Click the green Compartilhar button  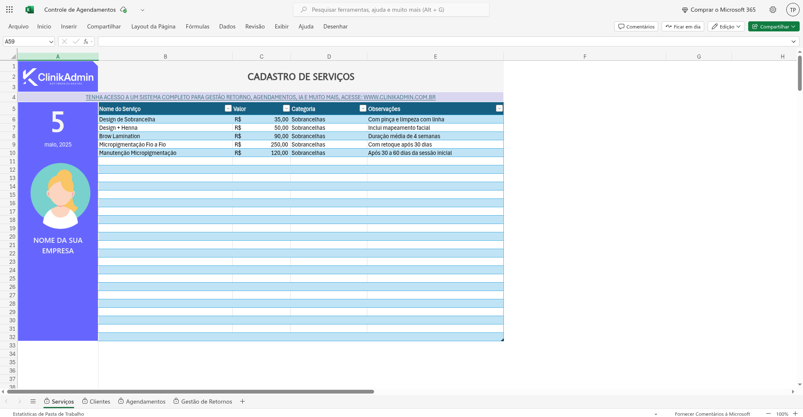[x=773, y=26]
